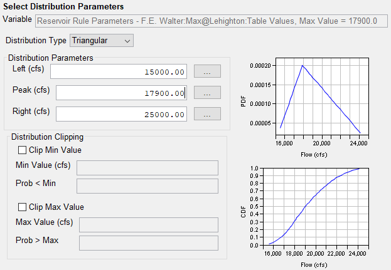391x270 pixels.
Task: Open browse button for Right (cfs)
Action: tap(206, 114)
